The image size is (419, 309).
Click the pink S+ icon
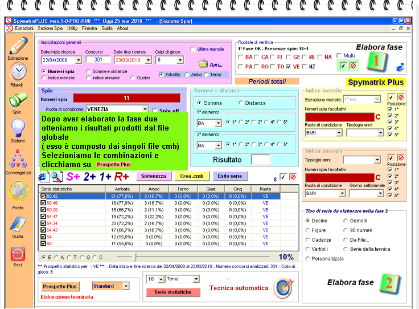[x=73, y=177]
